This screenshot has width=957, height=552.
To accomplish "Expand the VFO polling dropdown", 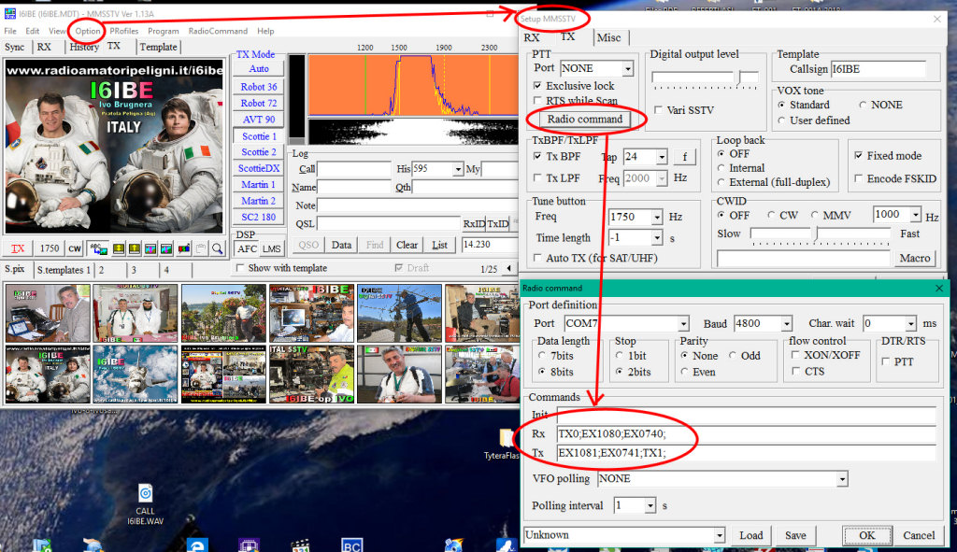I will click(x=841, y=478).
